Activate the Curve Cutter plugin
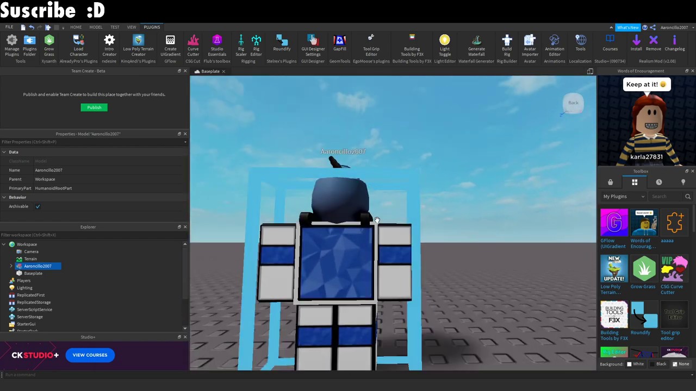This screenshot has height=391, width=696. (x=193, y=45)
